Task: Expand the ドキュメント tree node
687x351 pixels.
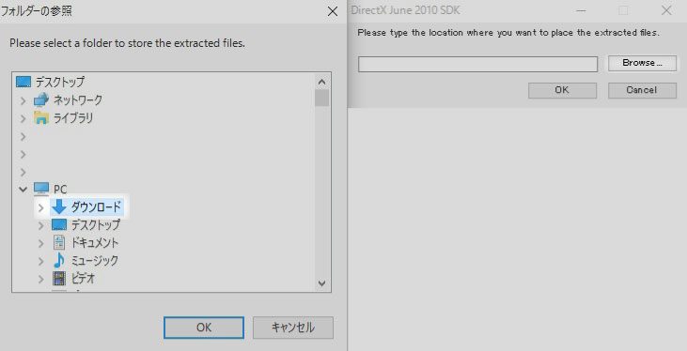Action: [x=41, y=243]
